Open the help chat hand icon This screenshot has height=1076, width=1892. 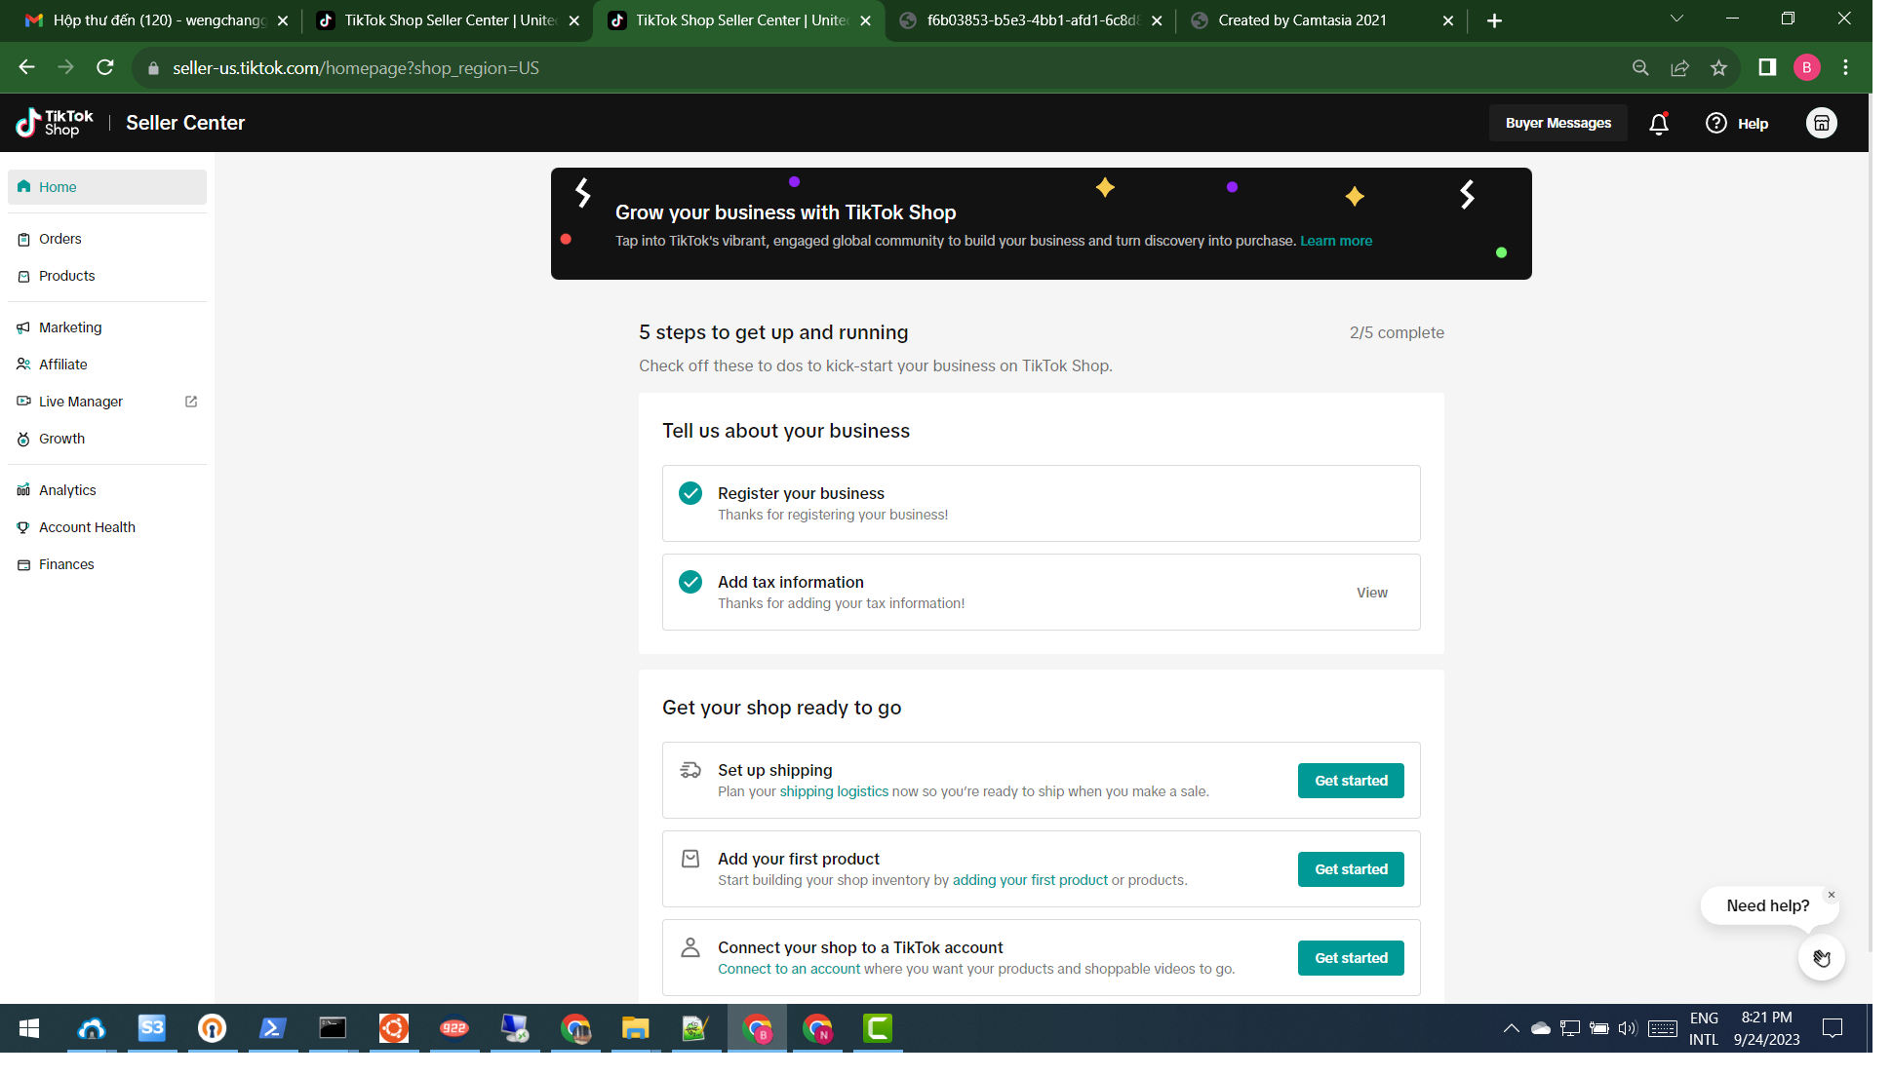(x=1821, y=957)
